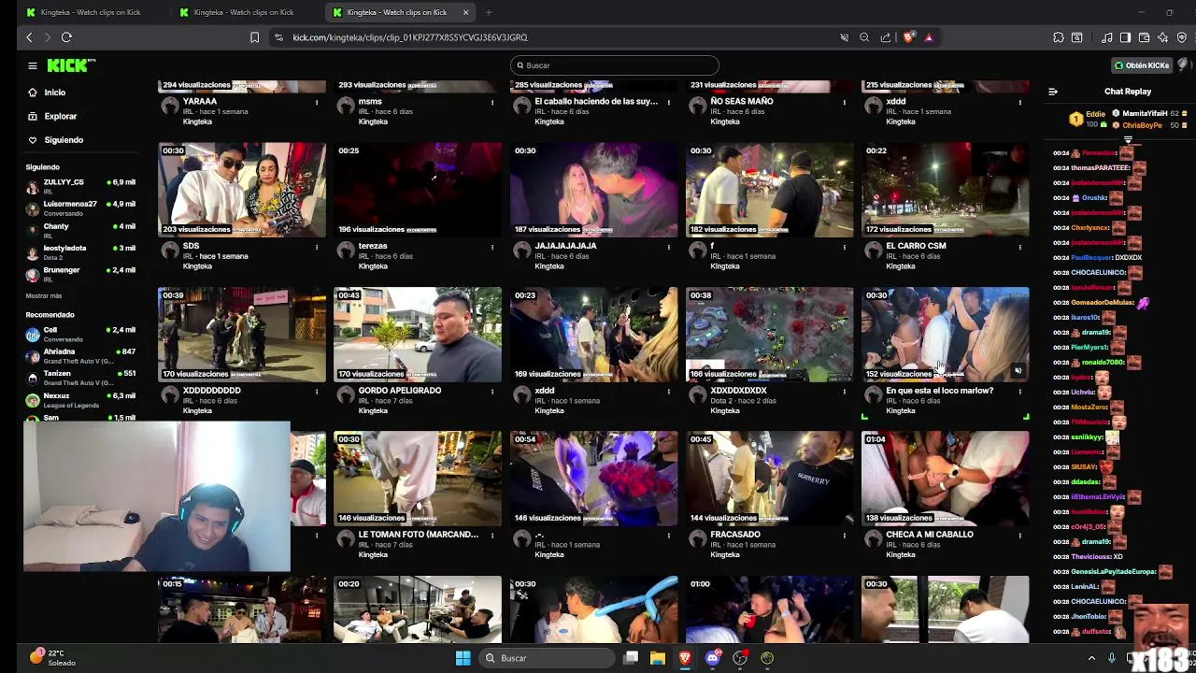Open options for JAJAJAJAJAJA clip
1196x673 pixels.
(x=668, y=247)
